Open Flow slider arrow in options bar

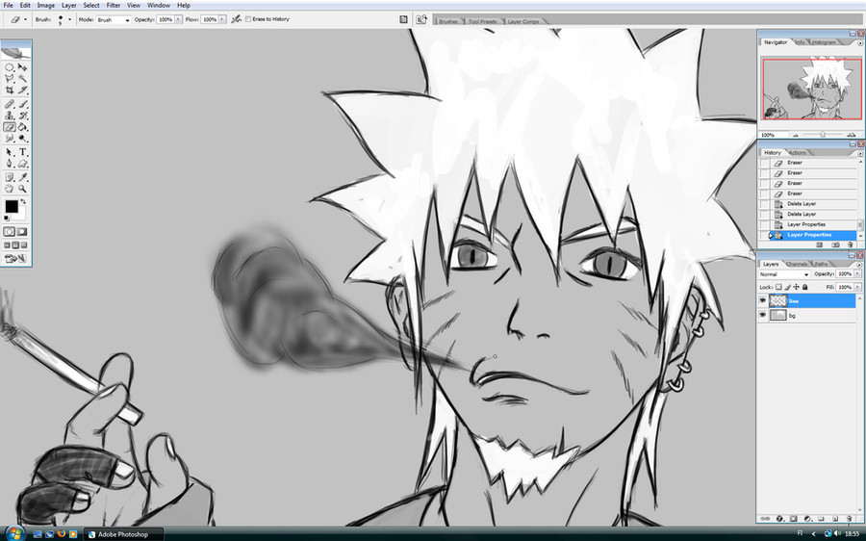tap(222, 19)
